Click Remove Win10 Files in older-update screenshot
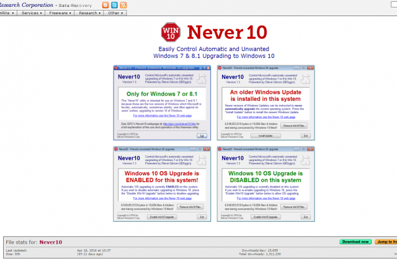 (x=294, y=126)
